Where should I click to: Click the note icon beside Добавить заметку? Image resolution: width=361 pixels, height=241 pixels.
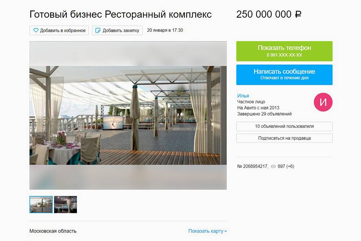click(98, 30)
